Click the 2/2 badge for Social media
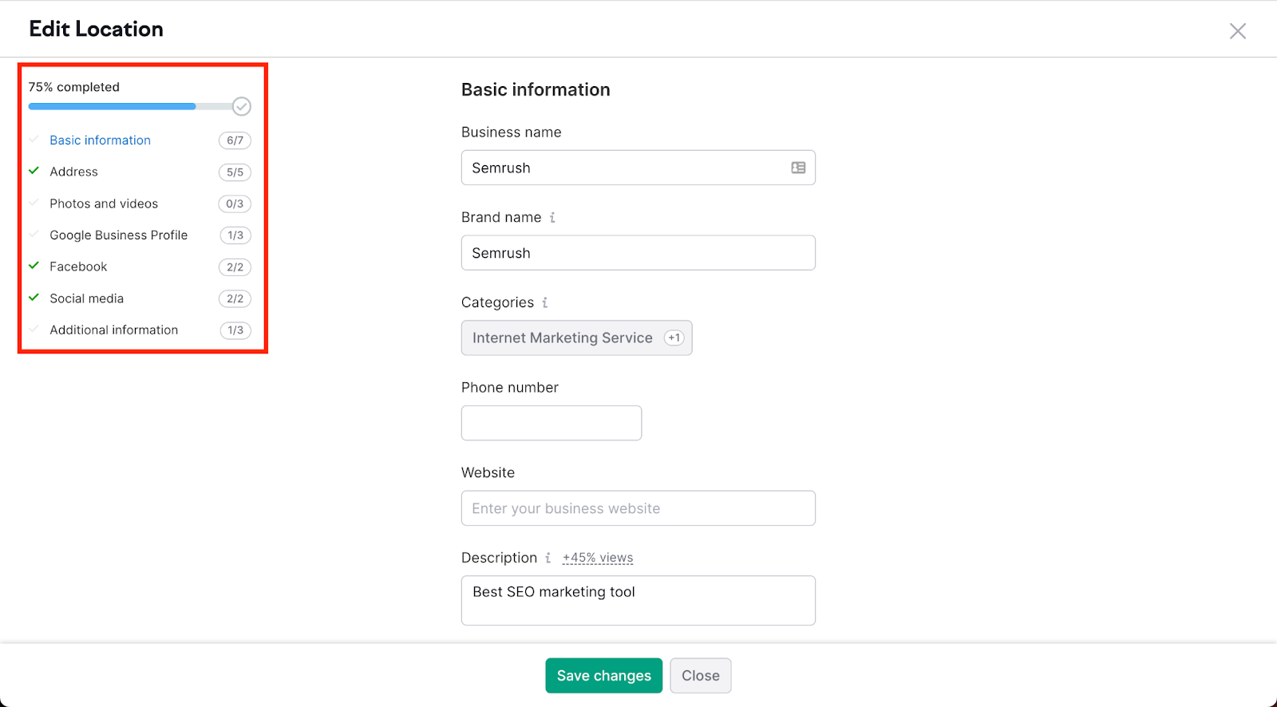 click(235, 298)
